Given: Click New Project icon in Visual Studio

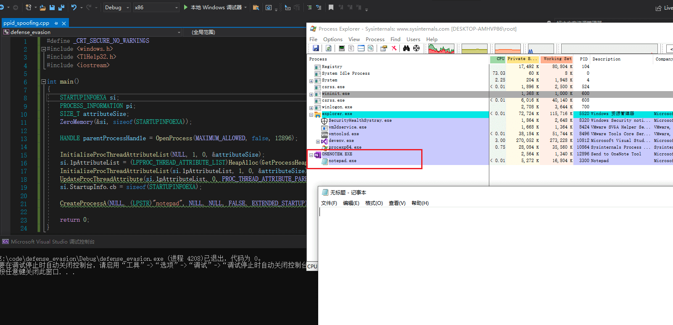Looking at the screenshot, I should coord(28,8).
